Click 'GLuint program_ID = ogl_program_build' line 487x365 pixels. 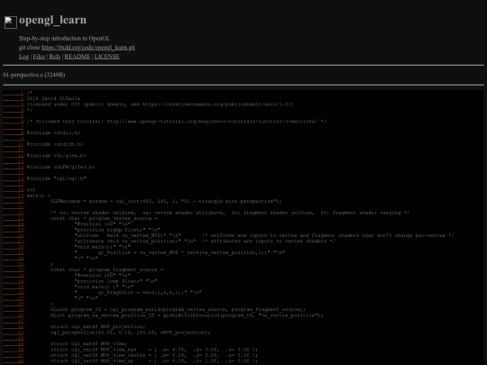(x=178, y=309)
